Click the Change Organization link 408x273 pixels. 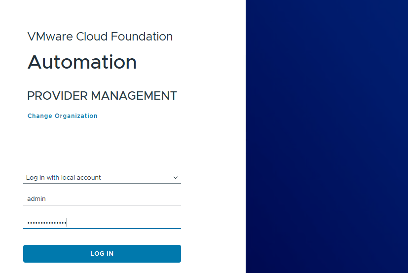click(x=62, y=116)
